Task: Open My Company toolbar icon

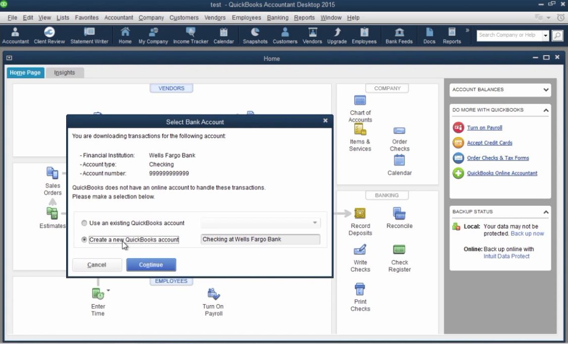Action: [153, 36]
